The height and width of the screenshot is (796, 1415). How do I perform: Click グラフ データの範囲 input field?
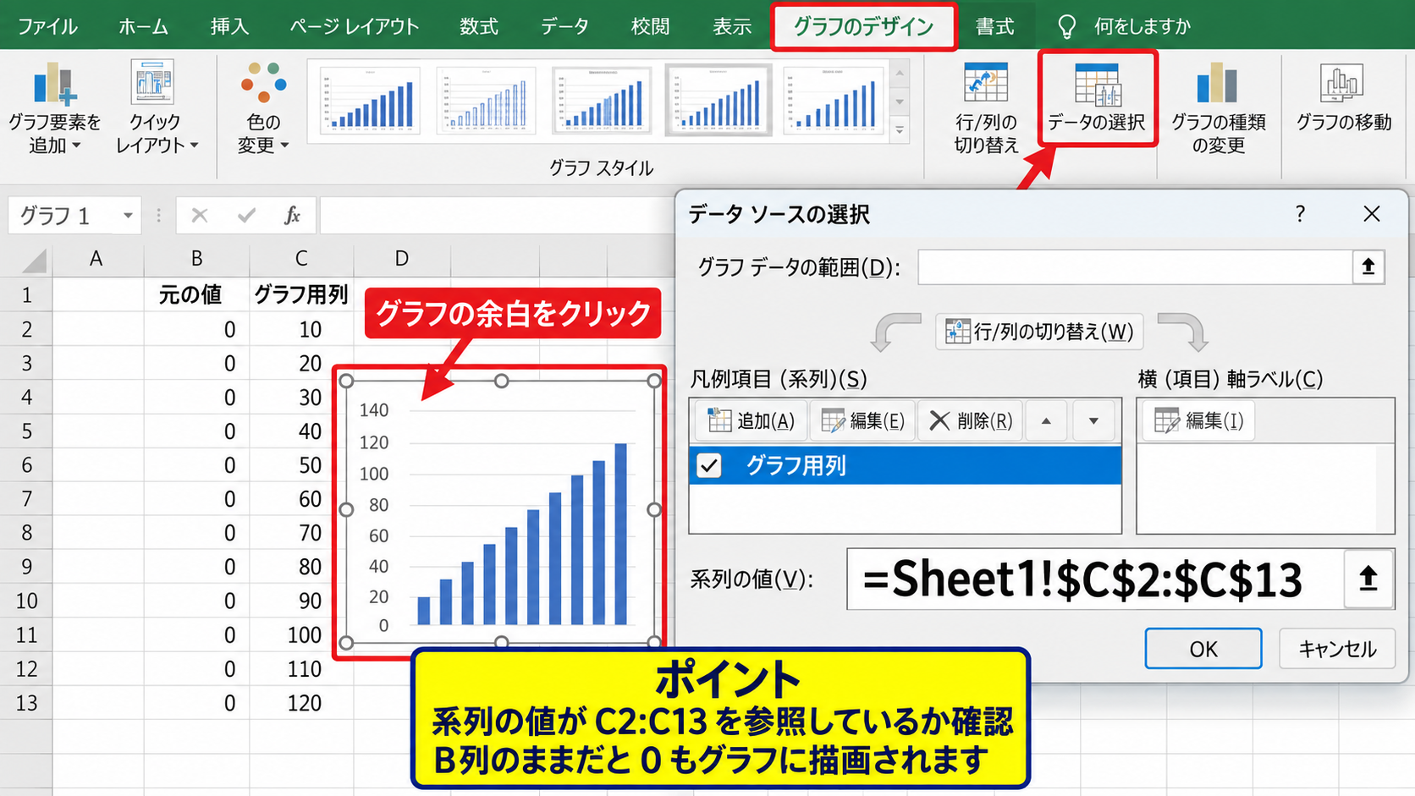[x=1135, y=267]
